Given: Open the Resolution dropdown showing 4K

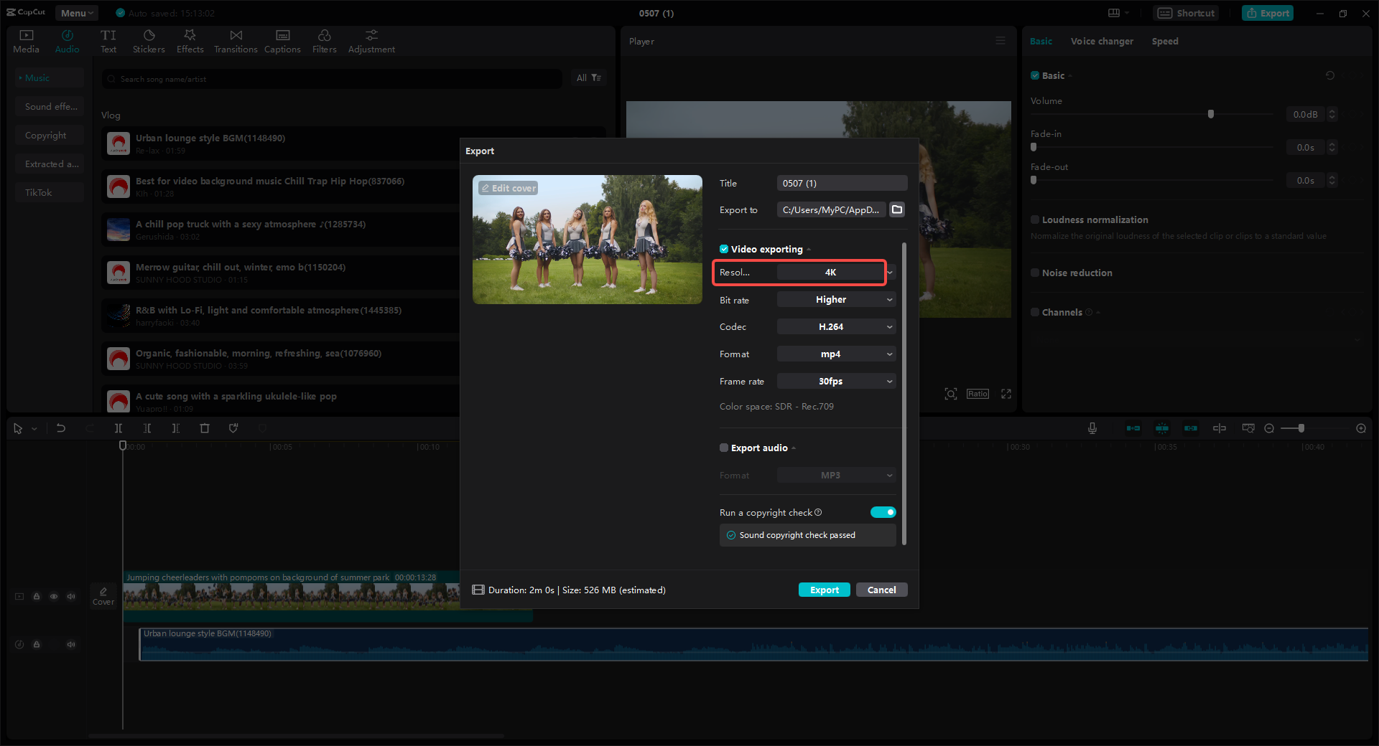Looking at the screenshot, I should coord(837,272).
